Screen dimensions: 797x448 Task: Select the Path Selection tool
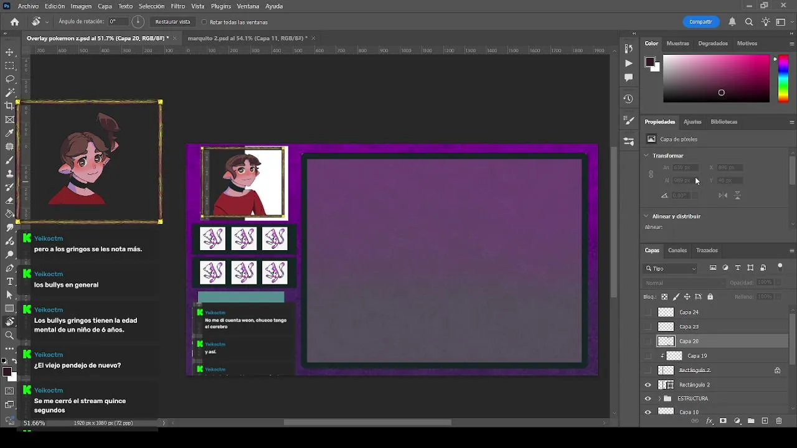click(x=9, y=295)
